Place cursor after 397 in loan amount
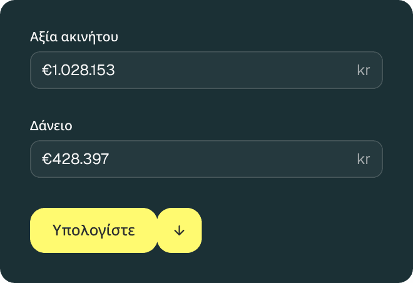 [x=110, y=159]
